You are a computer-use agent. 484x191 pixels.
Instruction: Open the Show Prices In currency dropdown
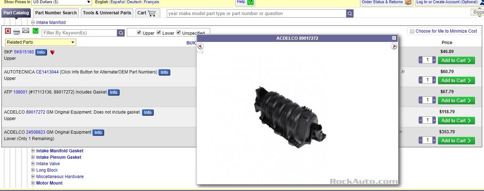(62, 2)
